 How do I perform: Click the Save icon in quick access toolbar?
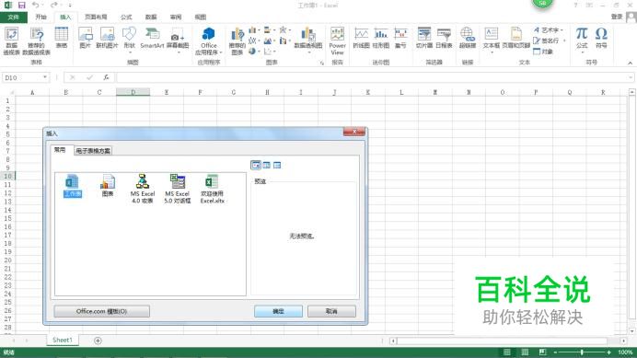22,6
